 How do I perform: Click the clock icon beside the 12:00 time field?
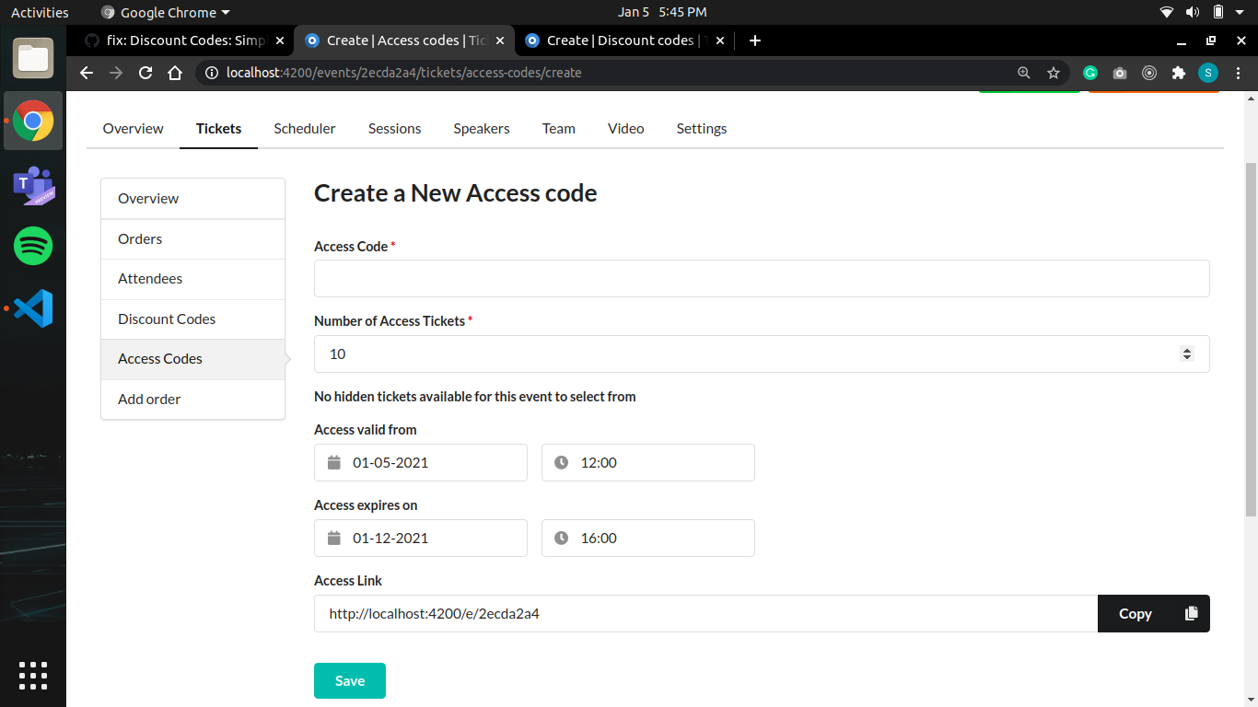pyautogui.click(x=561, y=462)
